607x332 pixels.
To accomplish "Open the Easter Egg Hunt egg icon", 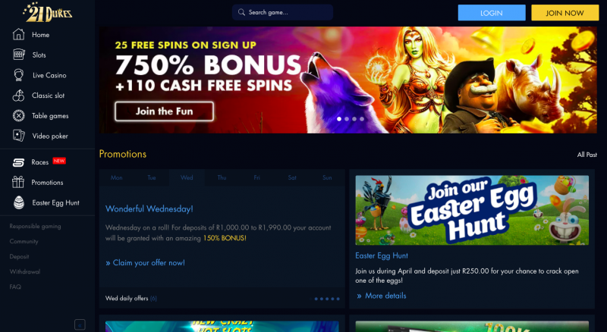I will click(18, 202).
